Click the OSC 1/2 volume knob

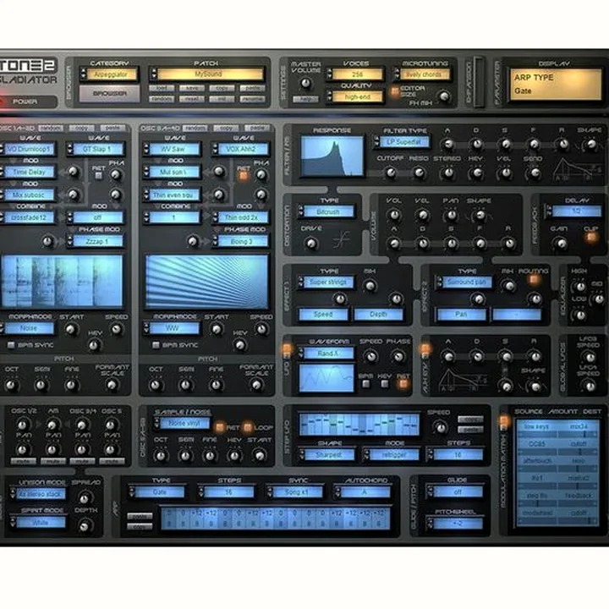[23, 424]
